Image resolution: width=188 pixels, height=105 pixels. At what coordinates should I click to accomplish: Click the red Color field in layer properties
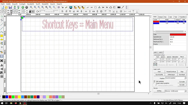178,35
